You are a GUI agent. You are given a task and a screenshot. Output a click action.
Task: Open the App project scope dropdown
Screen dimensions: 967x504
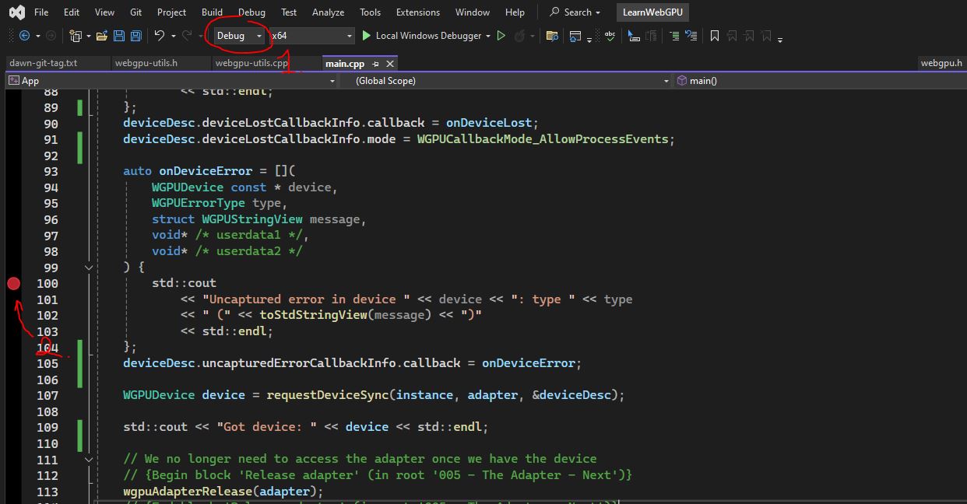(x=171, y=81)
